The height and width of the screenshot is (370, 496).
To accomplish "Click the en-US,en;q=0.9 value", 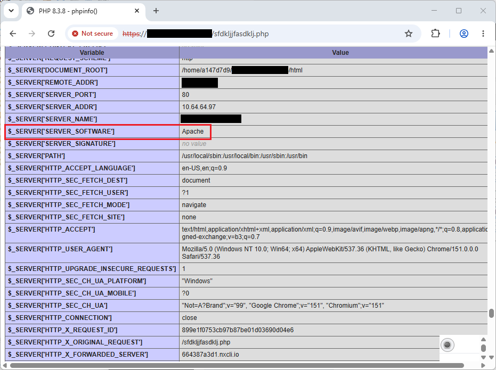I will click(205, 168).
